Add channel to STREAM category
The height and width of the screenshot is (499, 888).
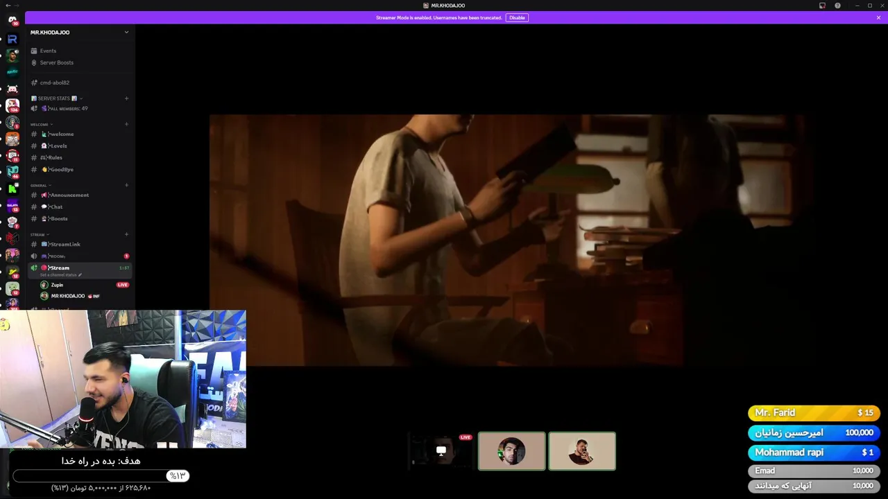126,234
